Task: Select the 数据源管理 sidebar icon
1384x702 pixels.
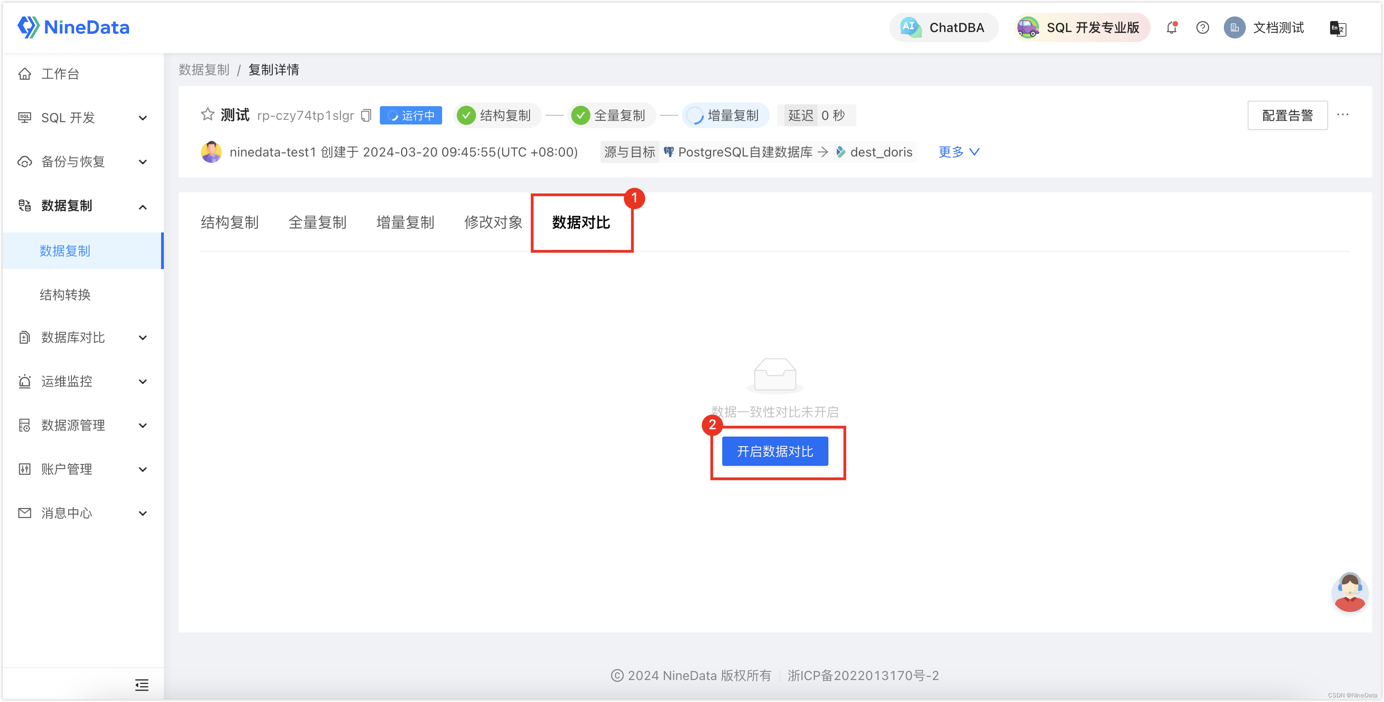Action: tap(25, 425)
